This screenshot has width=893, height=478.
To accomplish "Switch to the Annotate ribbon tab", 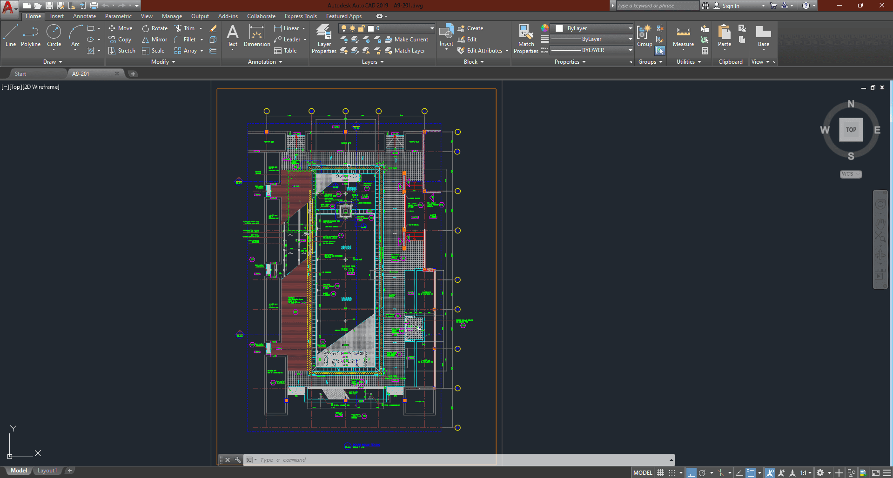I will click(x=84, y=16).
